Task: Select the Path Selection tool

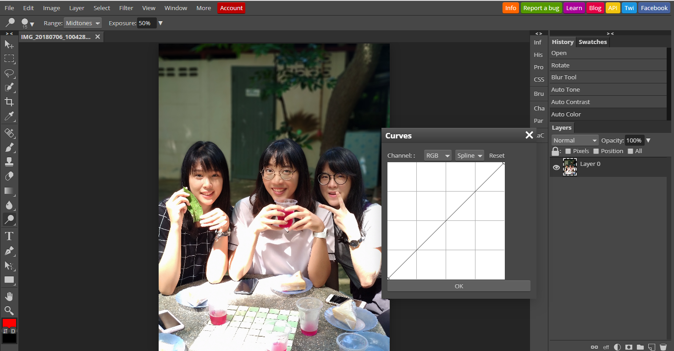Action: click(9, 265)
